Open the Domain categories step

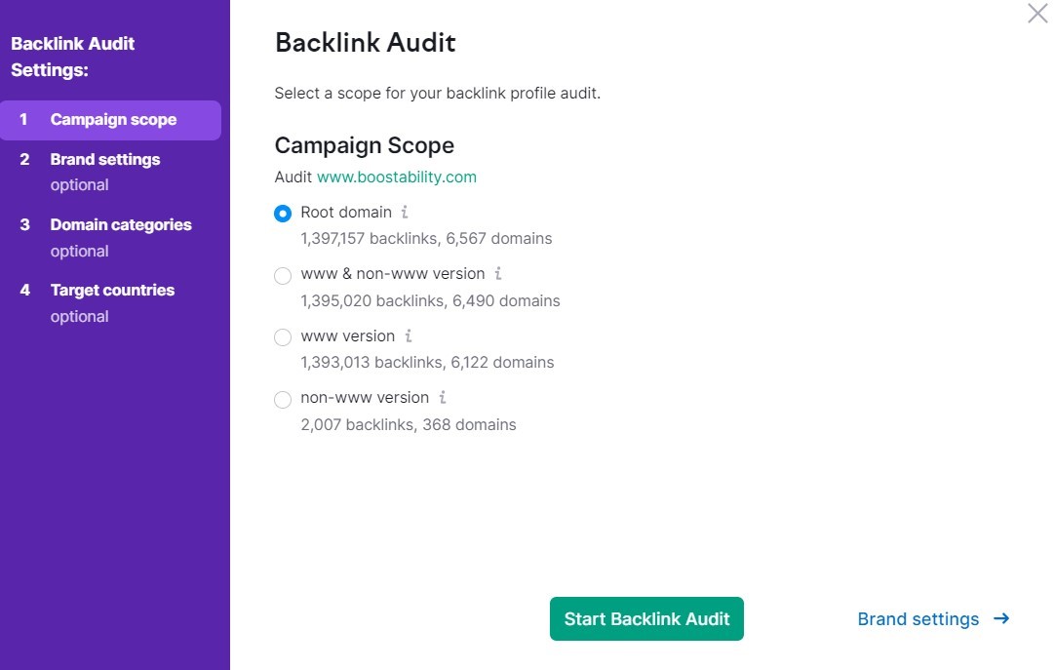coord(120,224)
